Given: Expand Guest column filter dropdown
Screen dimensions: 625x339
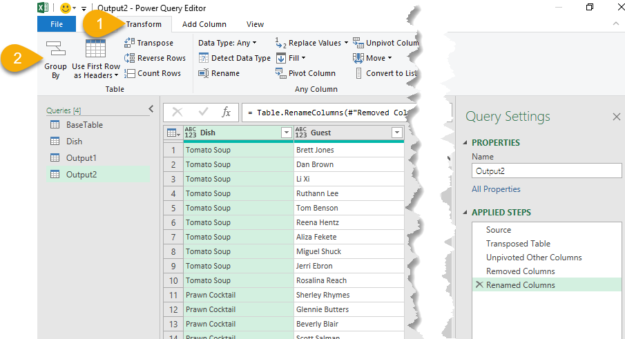Looking at the screenshot, I should tap(396, 133).
